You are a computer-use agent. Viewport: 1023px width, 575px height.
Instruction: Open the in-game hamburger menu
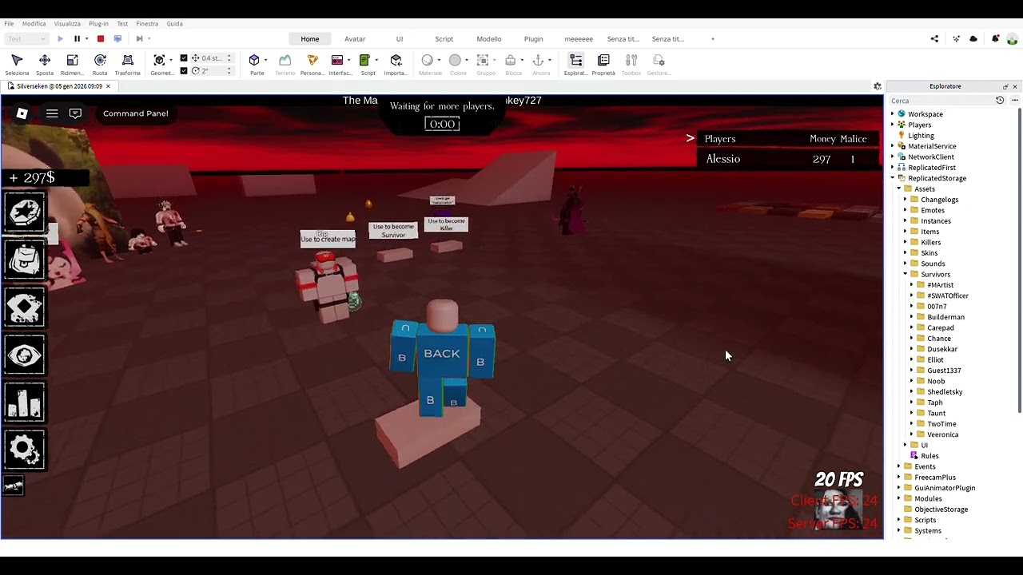click(x=52, y=113)
